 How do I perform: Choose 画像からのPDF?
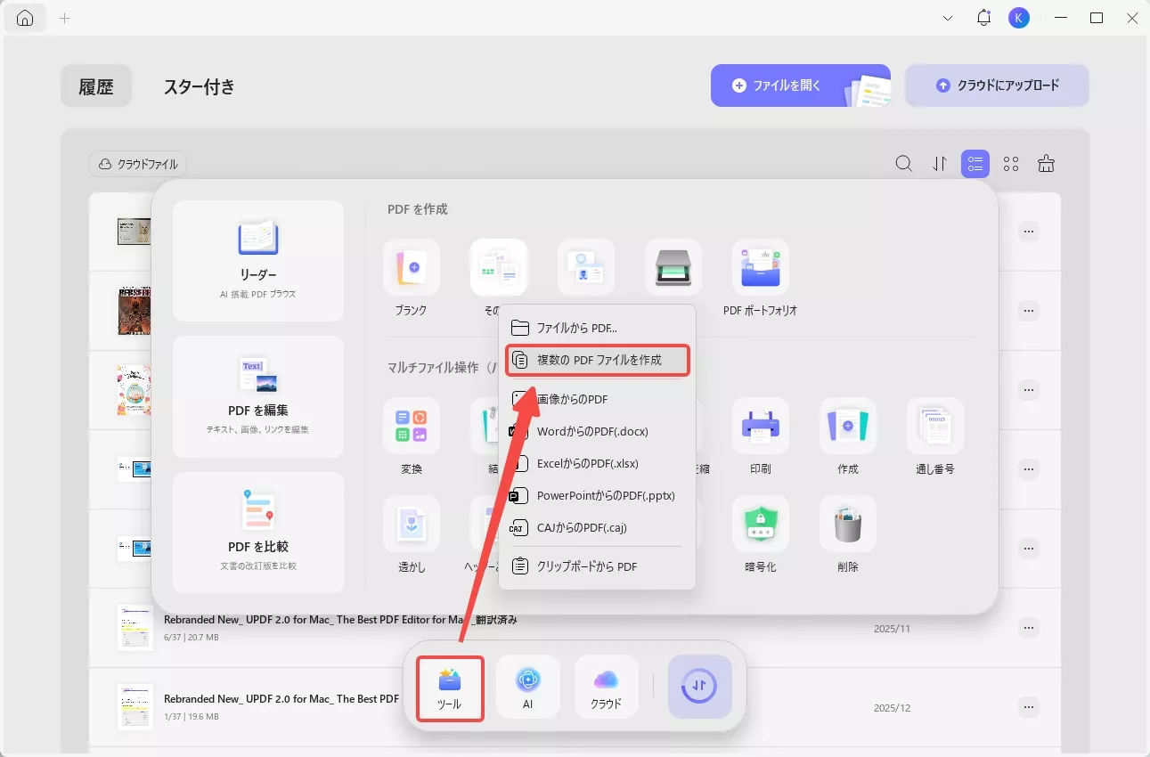(x=597, y=399)
